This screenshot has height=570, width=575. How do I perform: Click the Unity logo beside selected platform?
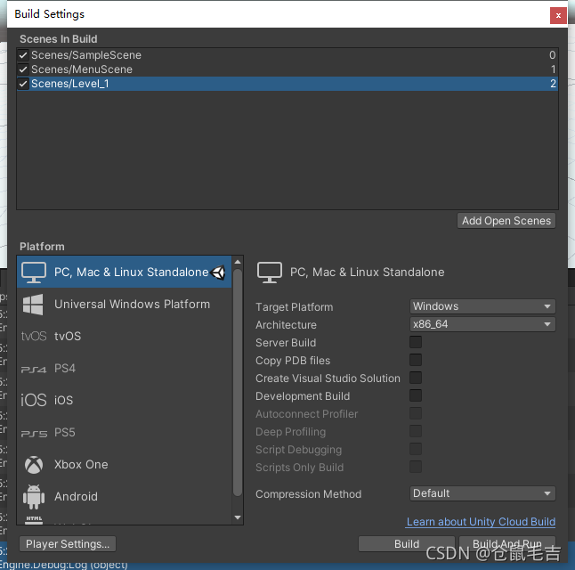pos(219,273)
